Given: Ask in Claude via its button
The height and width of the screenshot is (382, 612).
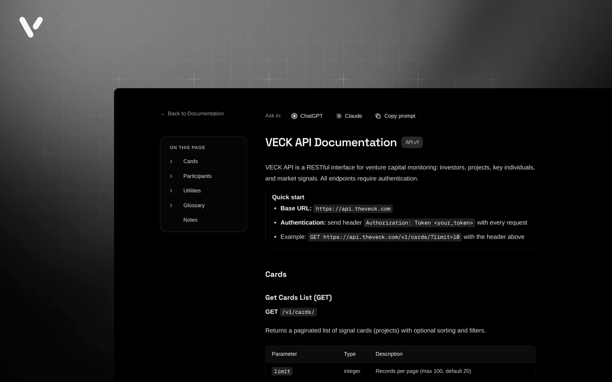Looking at the screenshot, I should [349, 116].
